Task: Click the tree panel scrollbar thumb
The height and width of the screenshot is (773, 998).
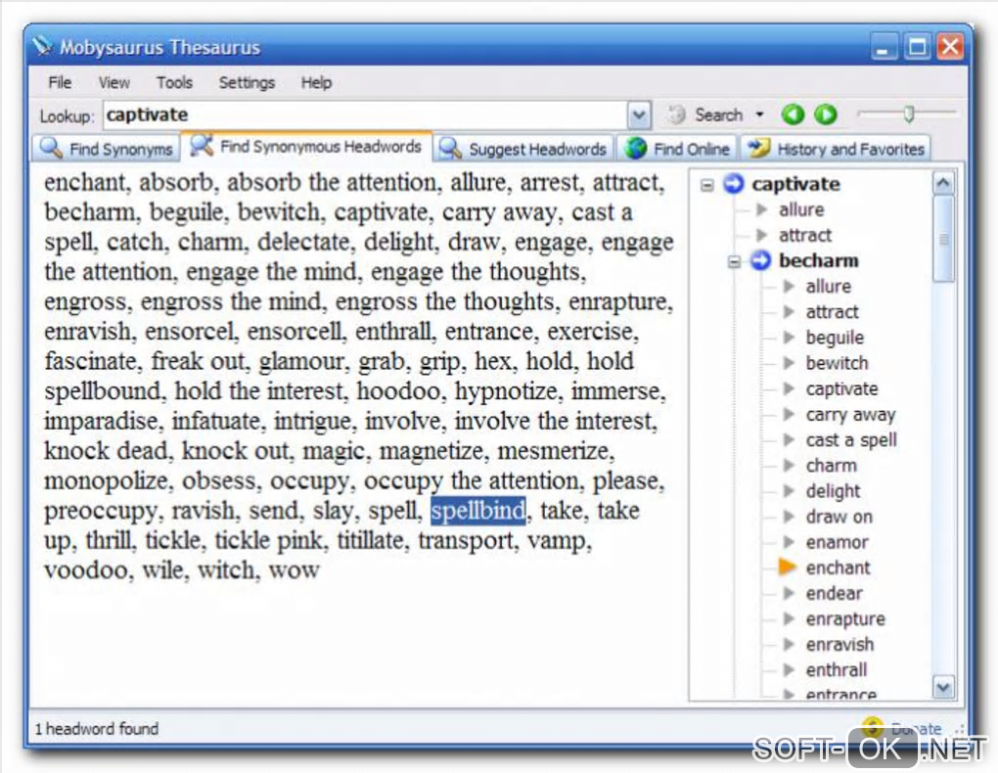Action: point(942,239)
